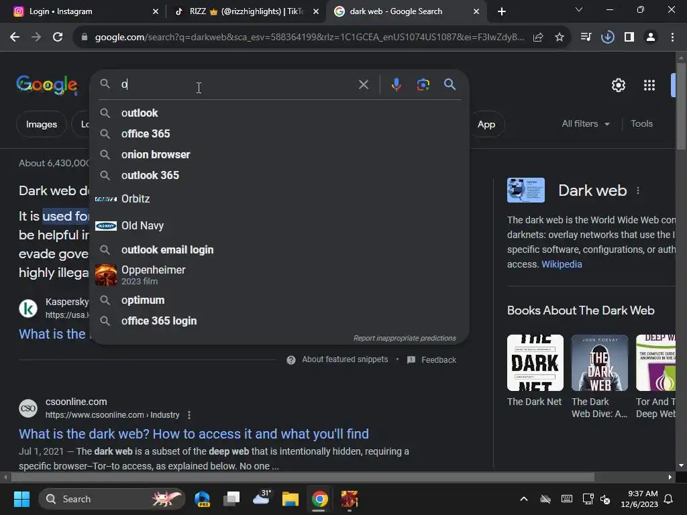687x515 pixels.
Task: Click the Windows taskbar Search box
Action: [112, 499]
